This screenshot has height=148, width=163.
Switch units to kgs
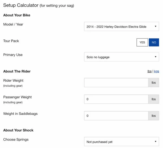pyautogui.click(x=157, y=71)
